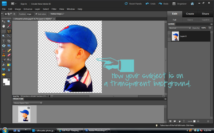Open the File menu
This screenshot has height=133, width=214.
click(x=4, y=9)
